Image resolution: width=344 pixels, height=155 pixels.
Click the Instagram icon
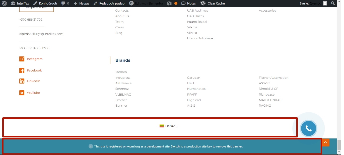click(22, 59)
